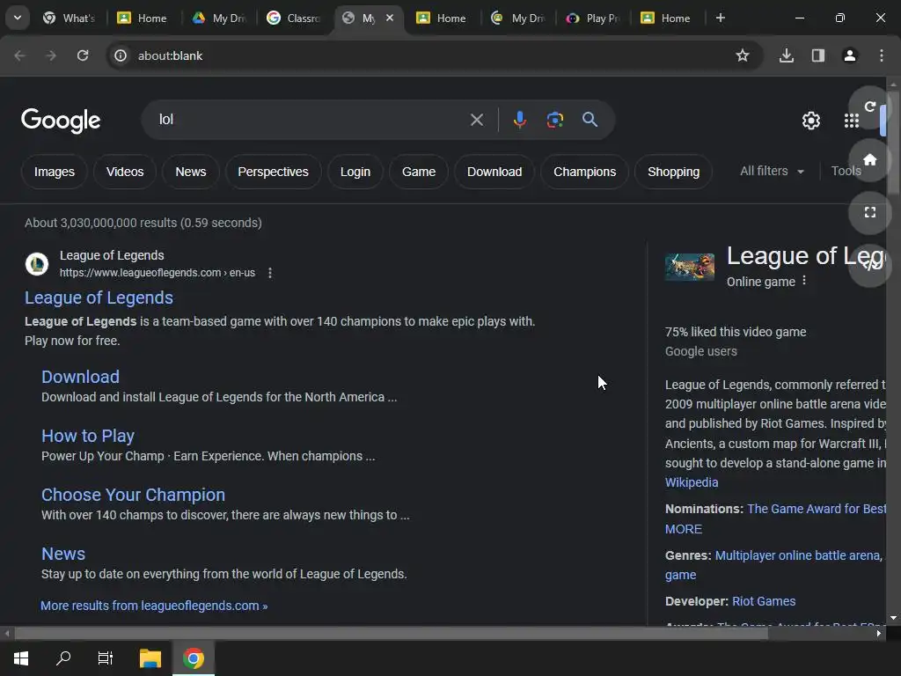Click the horizontal scrollbar
Screen dimensions: 901x676
[x=392, y=634]
